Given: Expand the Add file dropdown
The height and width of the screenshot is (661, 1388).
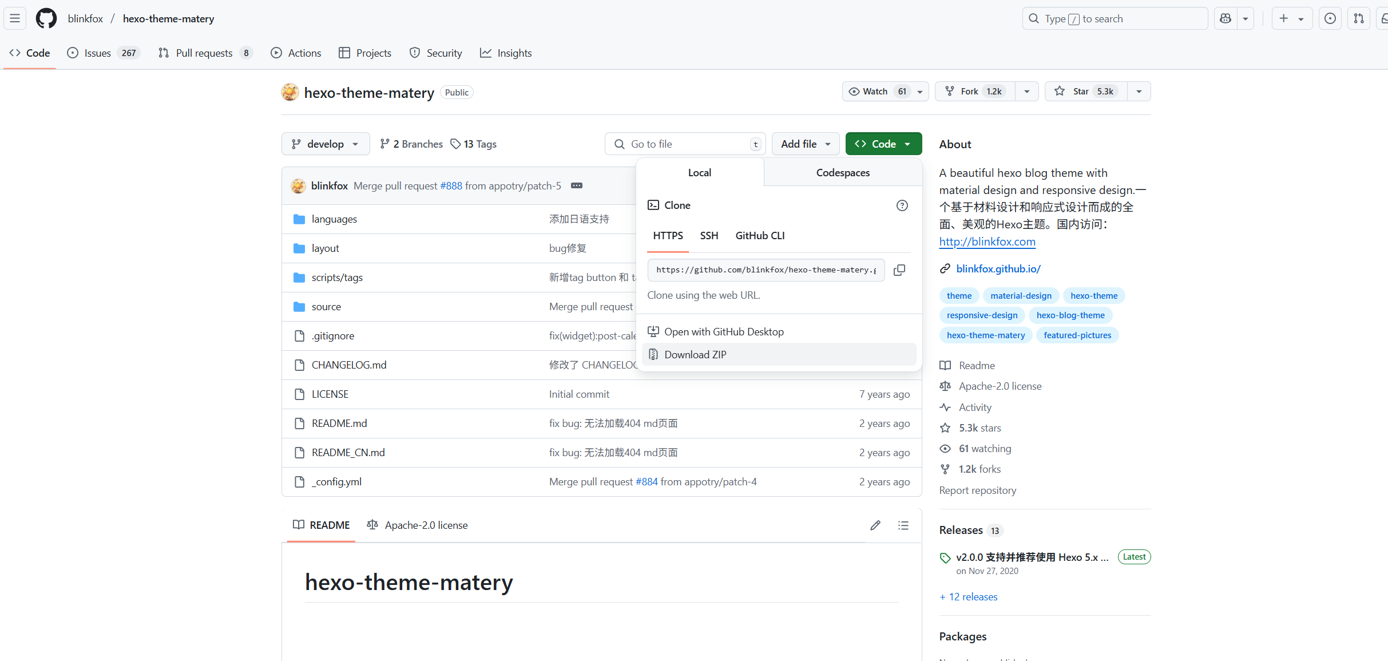Looking at the screenshot, I should [x=805, y=144].
